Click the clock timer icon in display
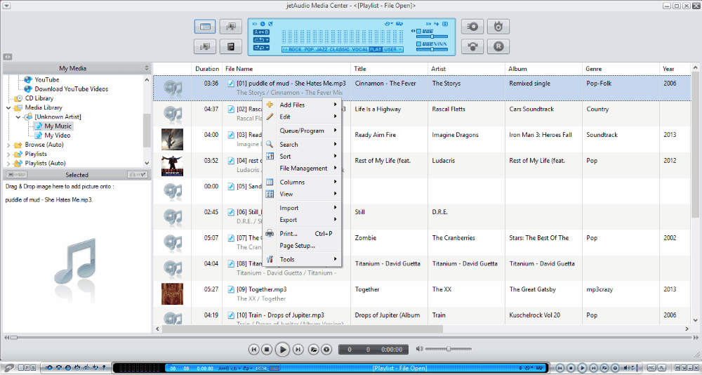Image resolution: width=702 pixels, height=375 pixels. pyautogui.click(x=263, y=24)
